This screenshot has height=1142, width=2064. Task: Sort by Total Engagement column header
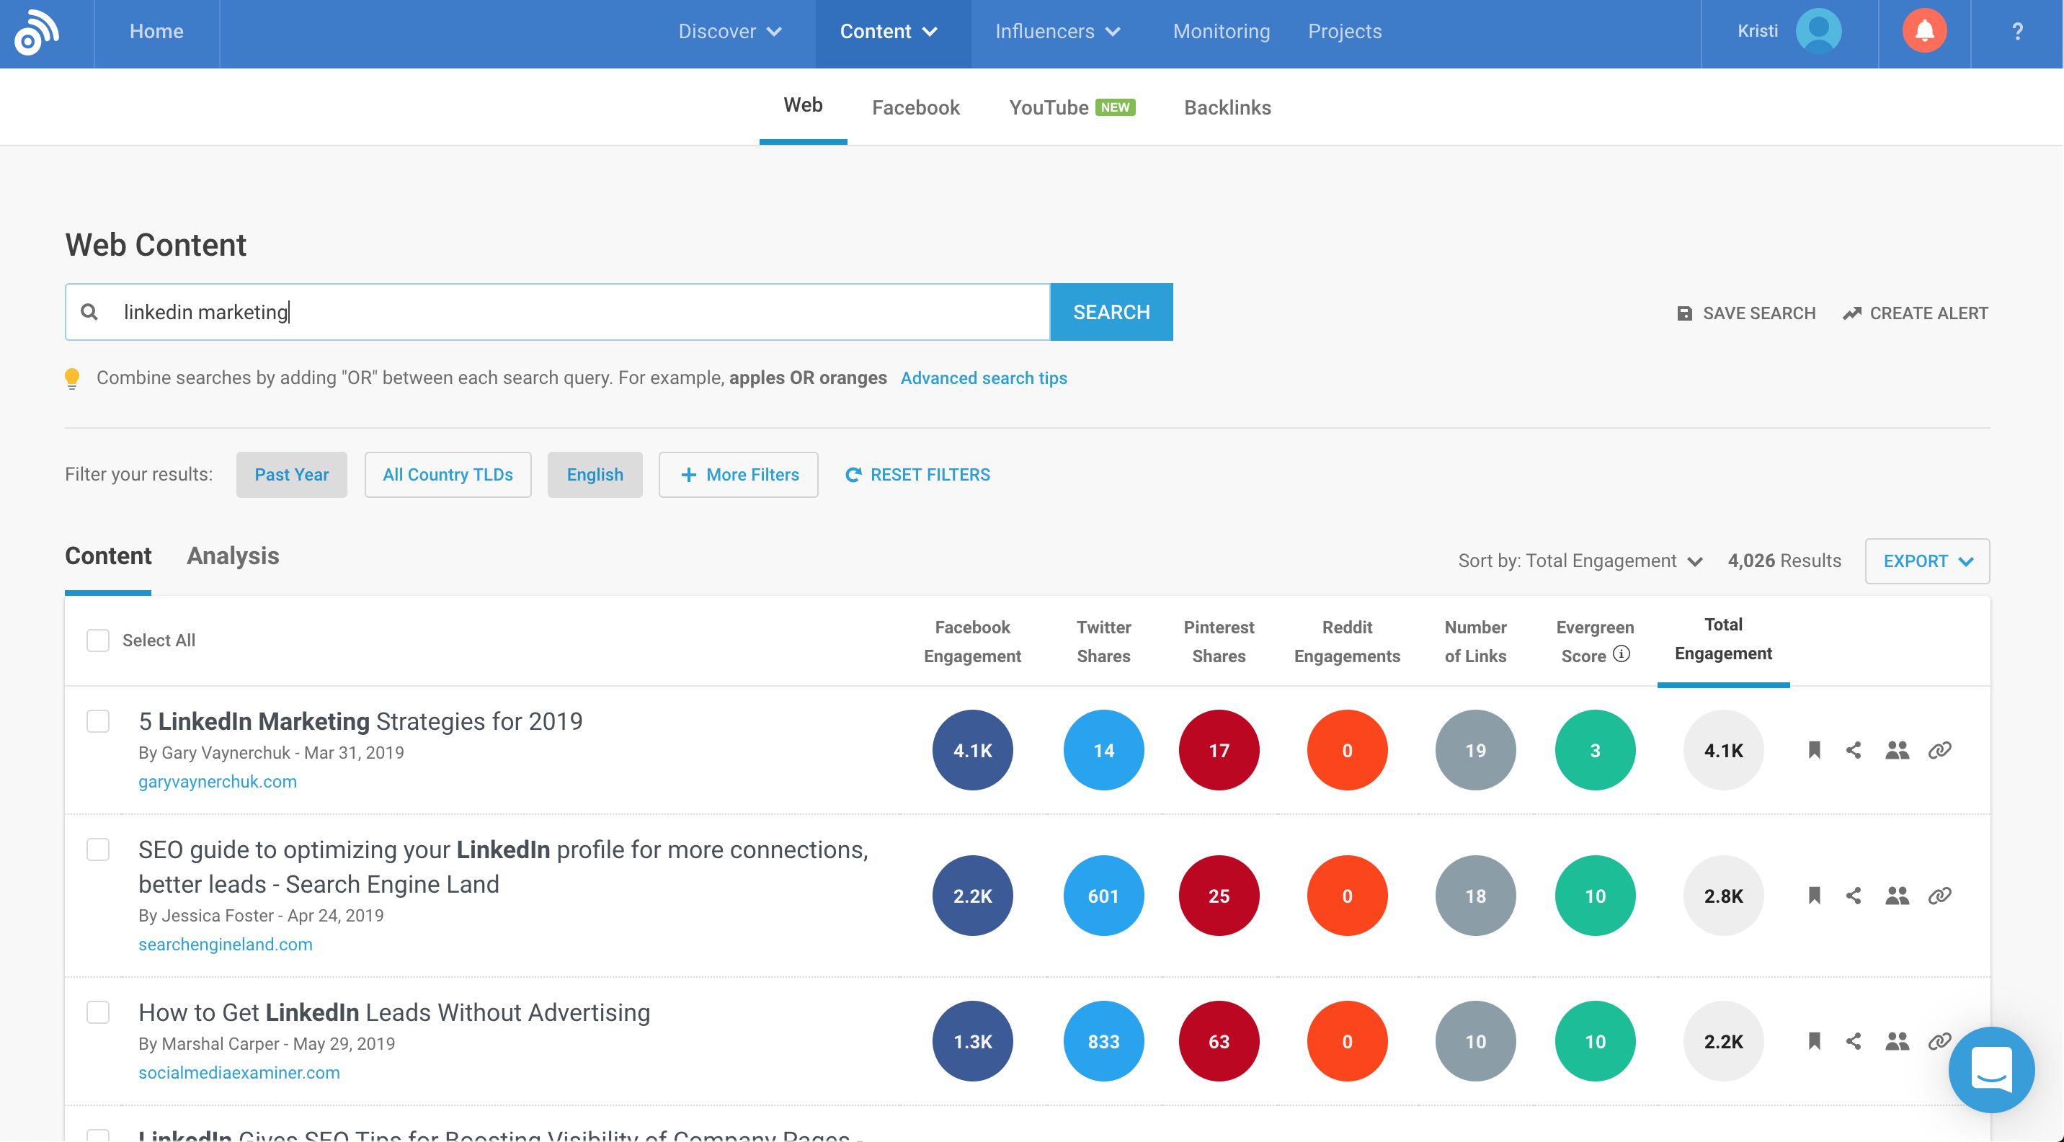(1722, 639)
